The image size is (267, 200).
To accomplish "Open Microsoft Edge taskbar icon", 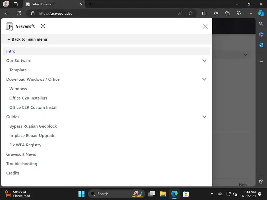I will click(174, 194).
